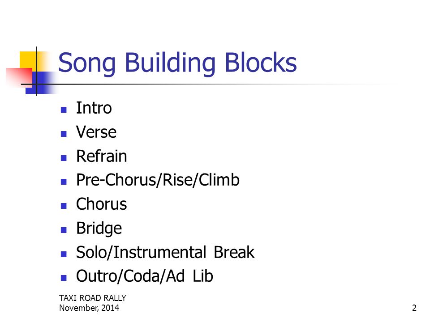Click the Song Building Blocks title

(177, 63)
